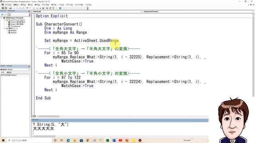The image size is (255, 143).
Task: Open Properties Window via toolbar icon
Action: [50, 8]
